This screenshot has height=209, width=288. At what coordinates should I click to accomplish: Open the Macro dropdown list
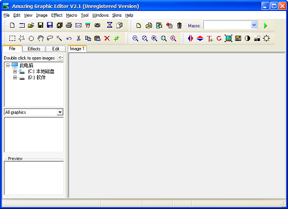tap(254, 25)
